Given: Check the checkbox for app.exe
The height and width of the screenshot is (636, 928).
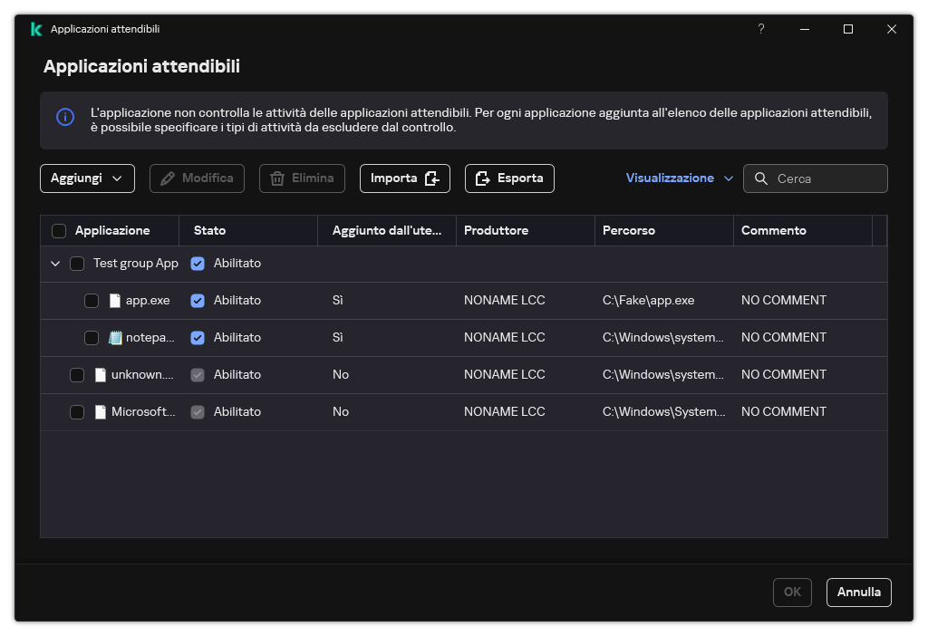Looking at the screenshot, I should (91, 300).
